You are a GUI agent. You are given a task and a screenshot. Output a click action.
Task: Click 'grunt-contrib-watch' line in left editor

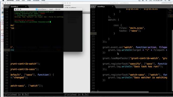(25, 64)
